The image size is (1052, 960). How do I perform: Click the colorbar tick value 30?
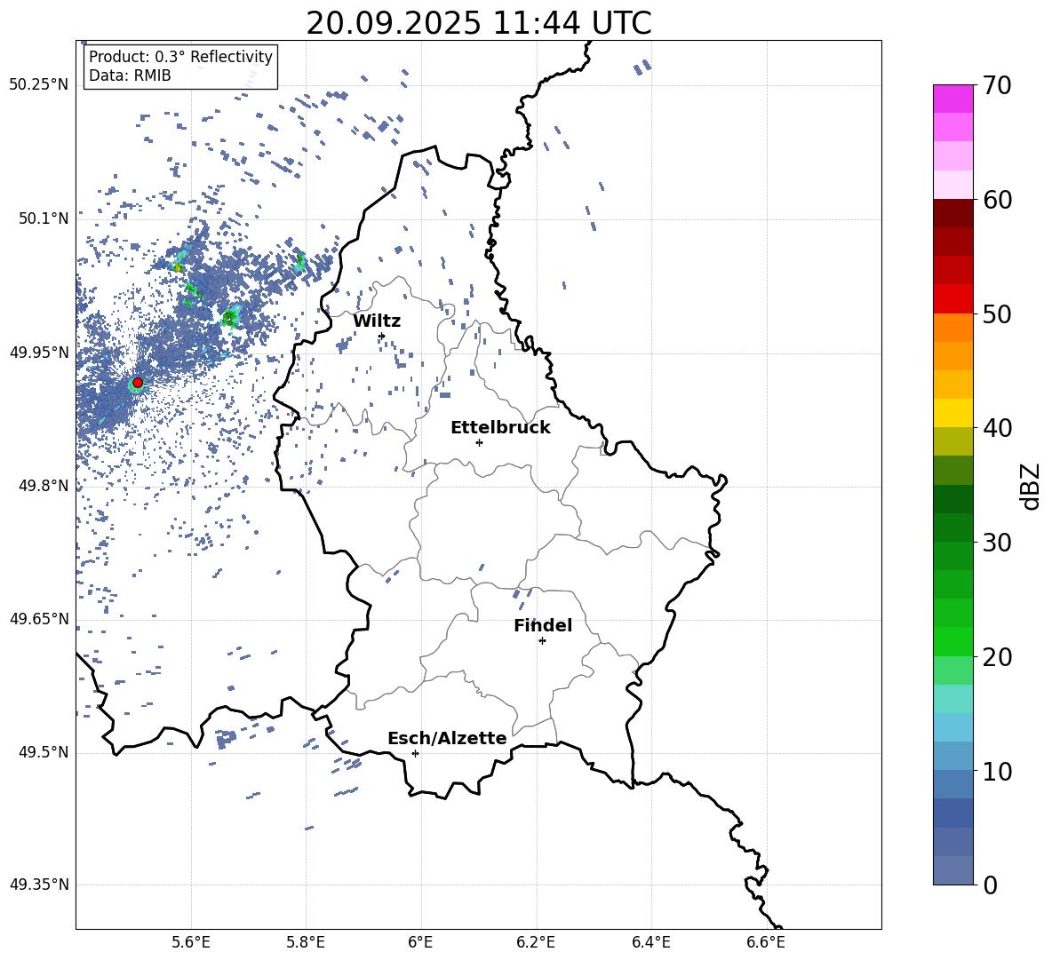coord(997,543)
